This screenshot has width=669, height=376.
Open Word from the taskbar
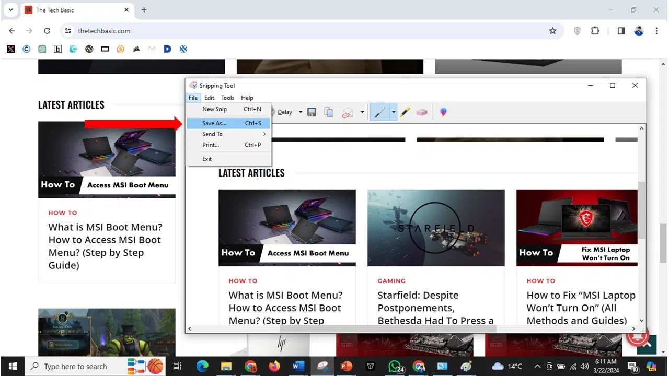pyautogui.click(x=298, y=366)
